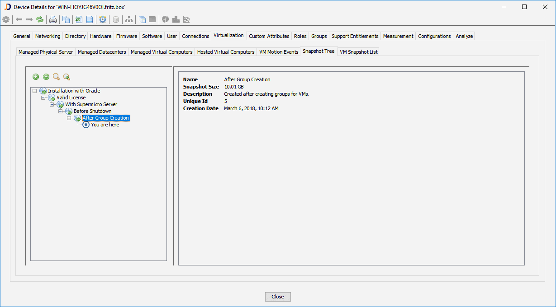Open the pie chart statistics icon
This screenshot has height=307, width=556.
(165, 19)
